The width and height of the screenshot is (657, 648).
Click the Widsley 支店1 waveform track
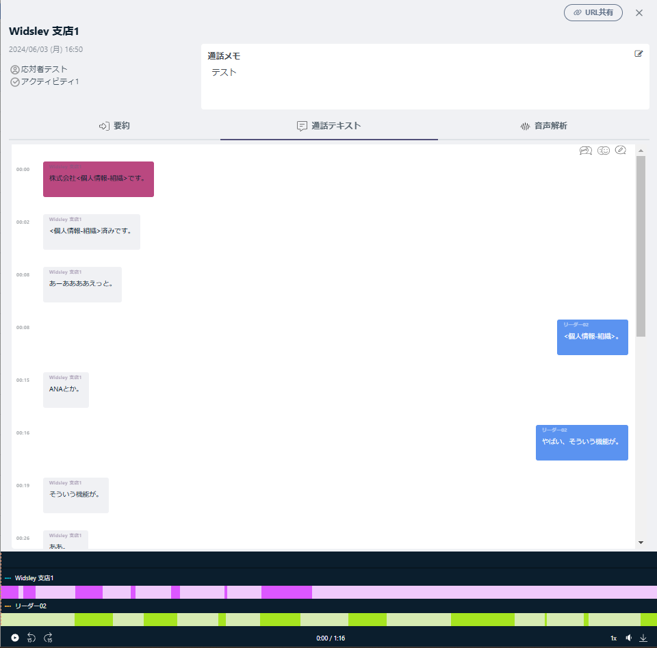(328, 592)
